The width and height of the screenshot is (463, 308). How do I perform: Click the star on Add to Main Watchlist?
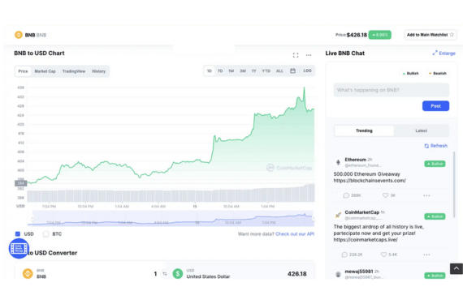click(452, 35)
